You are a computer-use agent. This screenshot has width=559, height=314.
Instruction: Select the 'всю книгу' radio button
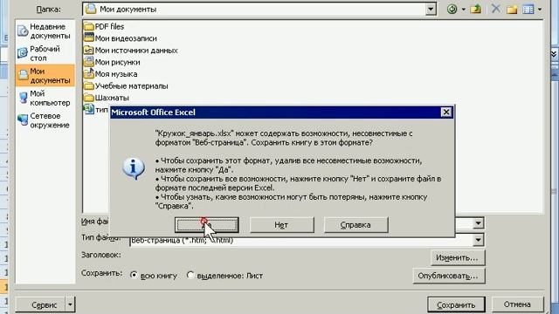click(x=134, y=276)
